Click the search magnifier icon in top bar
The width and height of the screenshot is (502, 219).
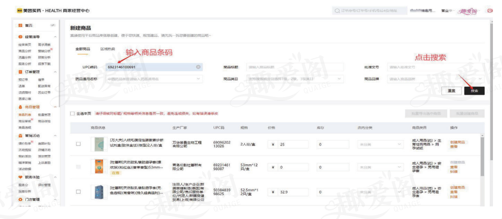click(337, 11)
